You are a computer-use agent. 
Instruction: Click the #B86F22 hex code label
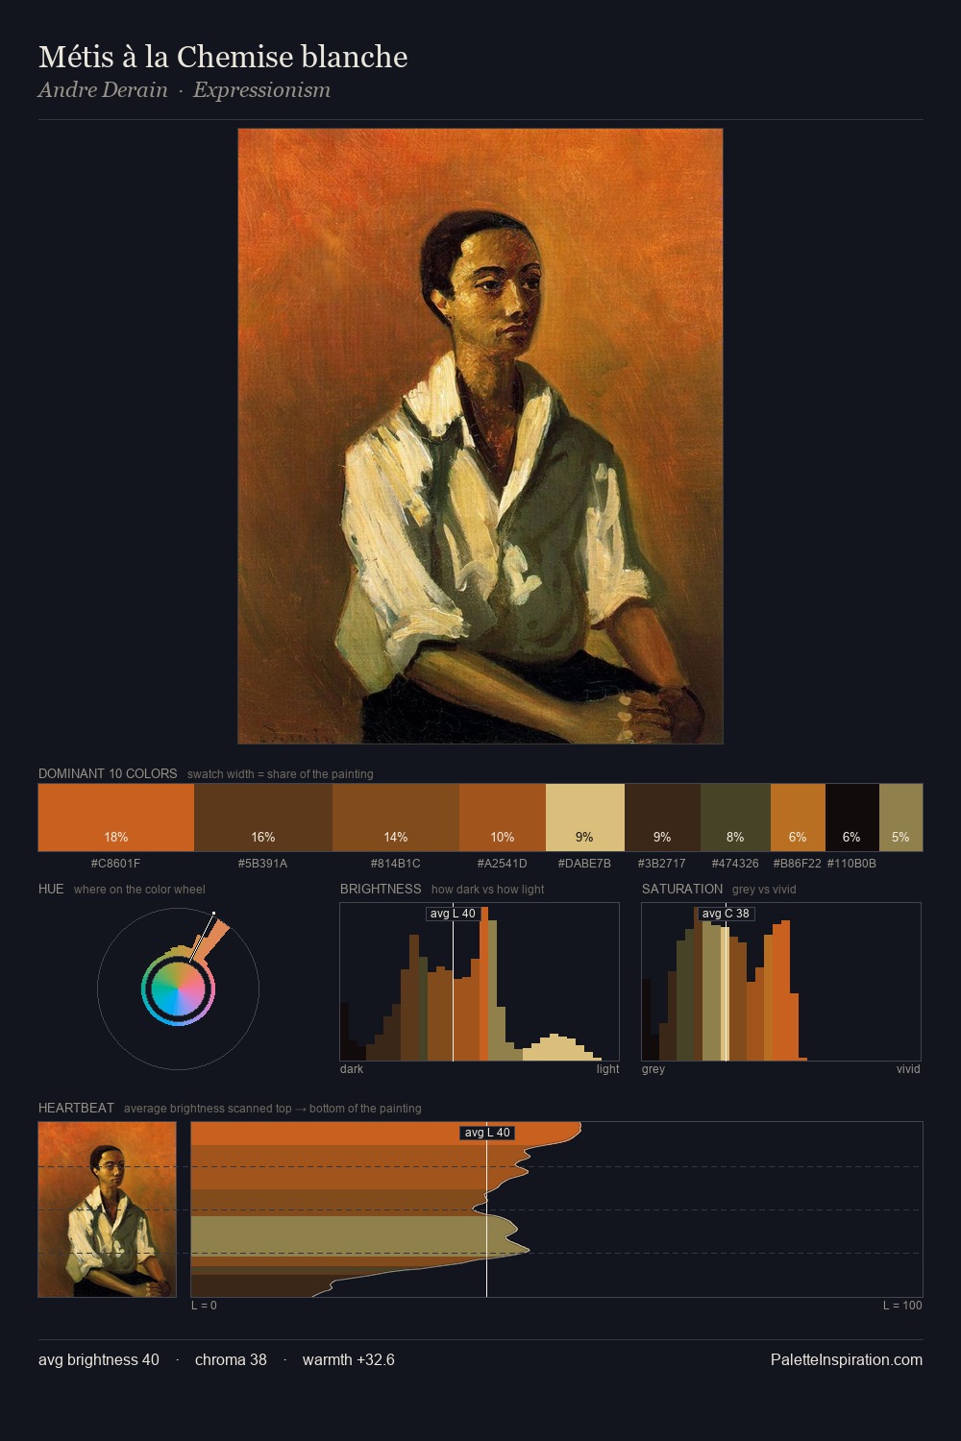(x=798, y=864)
